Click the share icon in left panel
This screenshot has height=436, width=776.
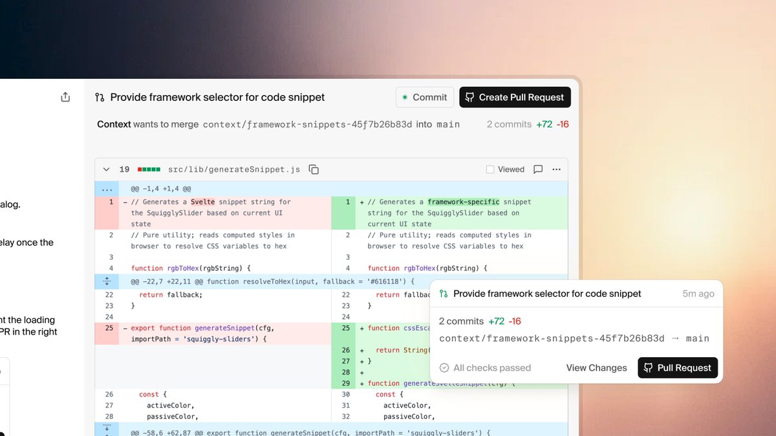[x=65, y=97]
